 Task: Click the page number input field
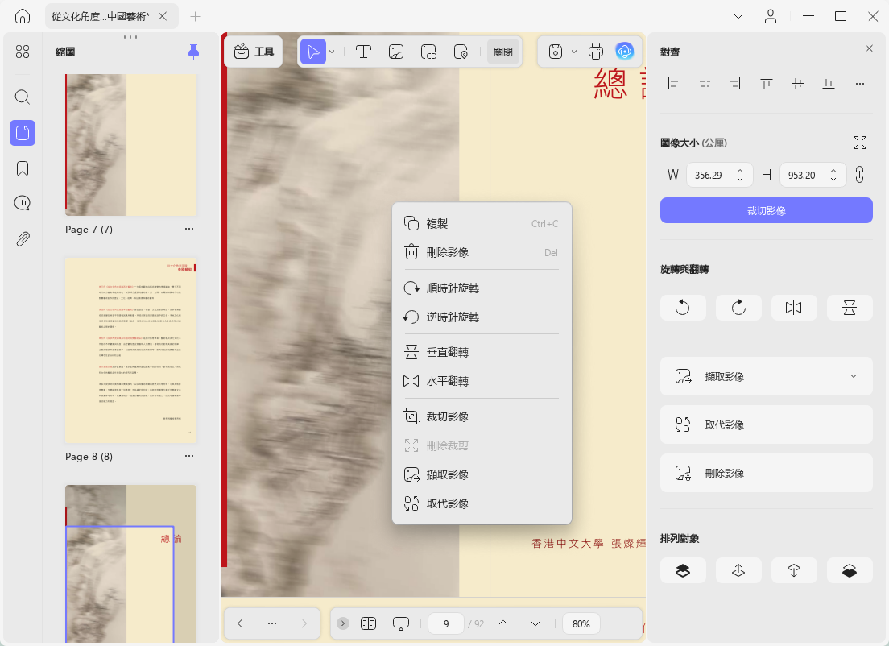(x=445, y=623)
